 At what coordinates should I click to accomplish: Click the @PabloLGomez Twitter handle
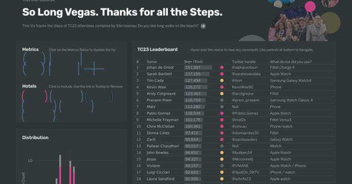point(245,113)
